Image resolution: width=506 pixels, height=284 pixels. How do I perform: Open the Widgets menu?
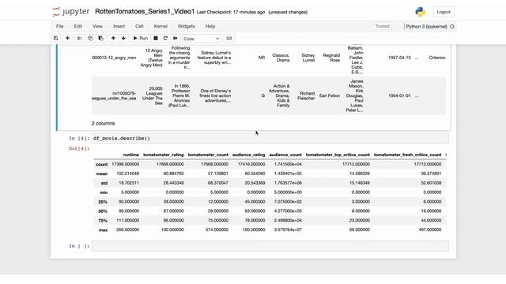tap(187, 26)
